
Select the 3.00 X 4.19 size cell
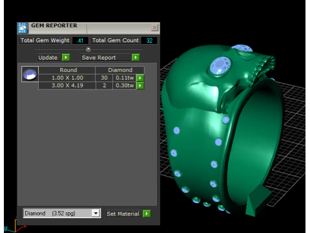tap(67, 85)
